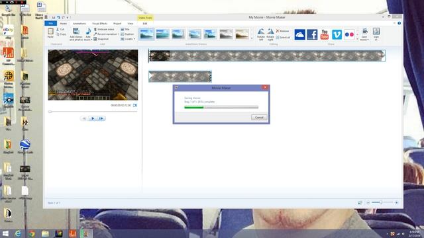Click the Save icon in quick access toolbar

[54, 17]
